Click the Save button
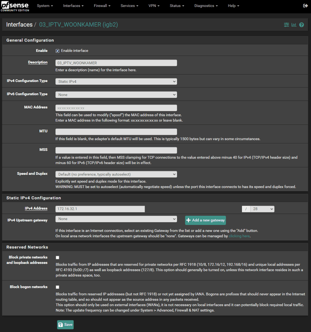The height and width of the screenshot is (332, 311). 65,325
